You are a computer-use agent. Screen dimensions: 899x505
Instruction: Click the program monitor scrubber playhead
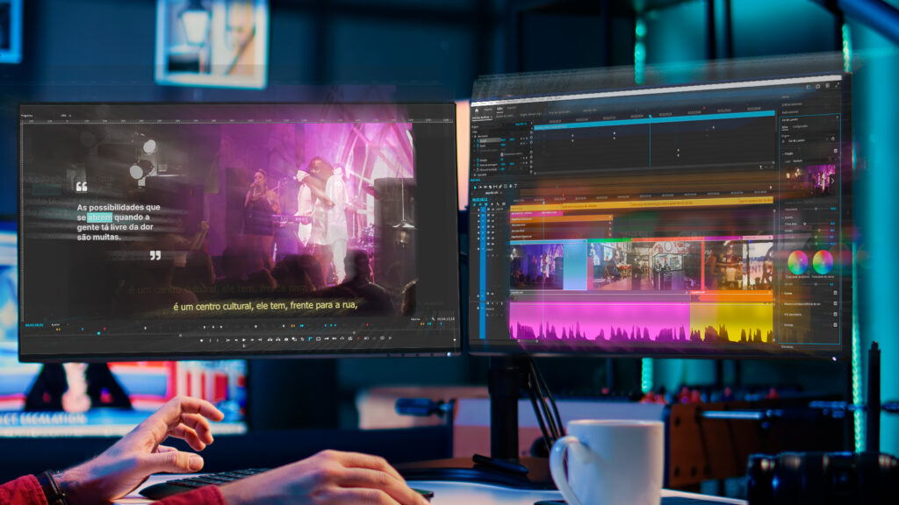click(x=98, y=332)
